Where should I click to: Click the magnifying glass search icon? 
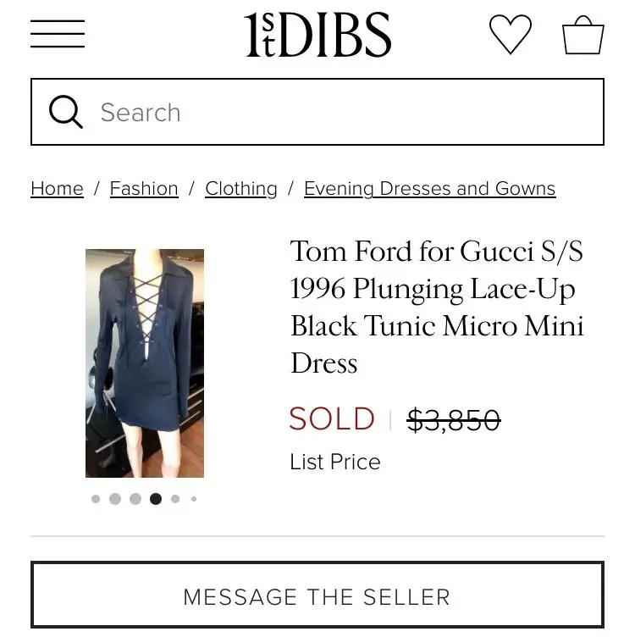[66, 112]
